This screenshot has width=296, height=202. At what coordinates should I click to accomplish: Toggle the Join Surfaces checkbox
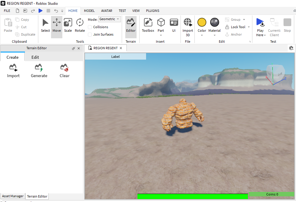(x=90, y=34)
